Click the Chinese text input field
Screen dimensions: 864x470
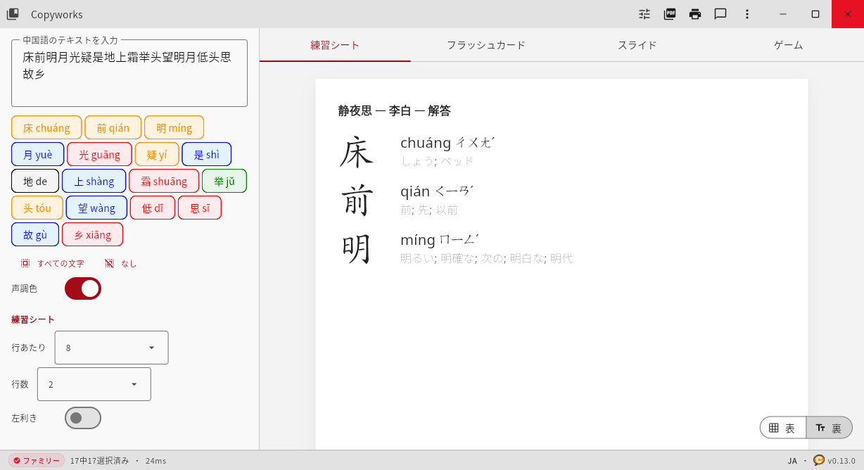click(129, 73)
